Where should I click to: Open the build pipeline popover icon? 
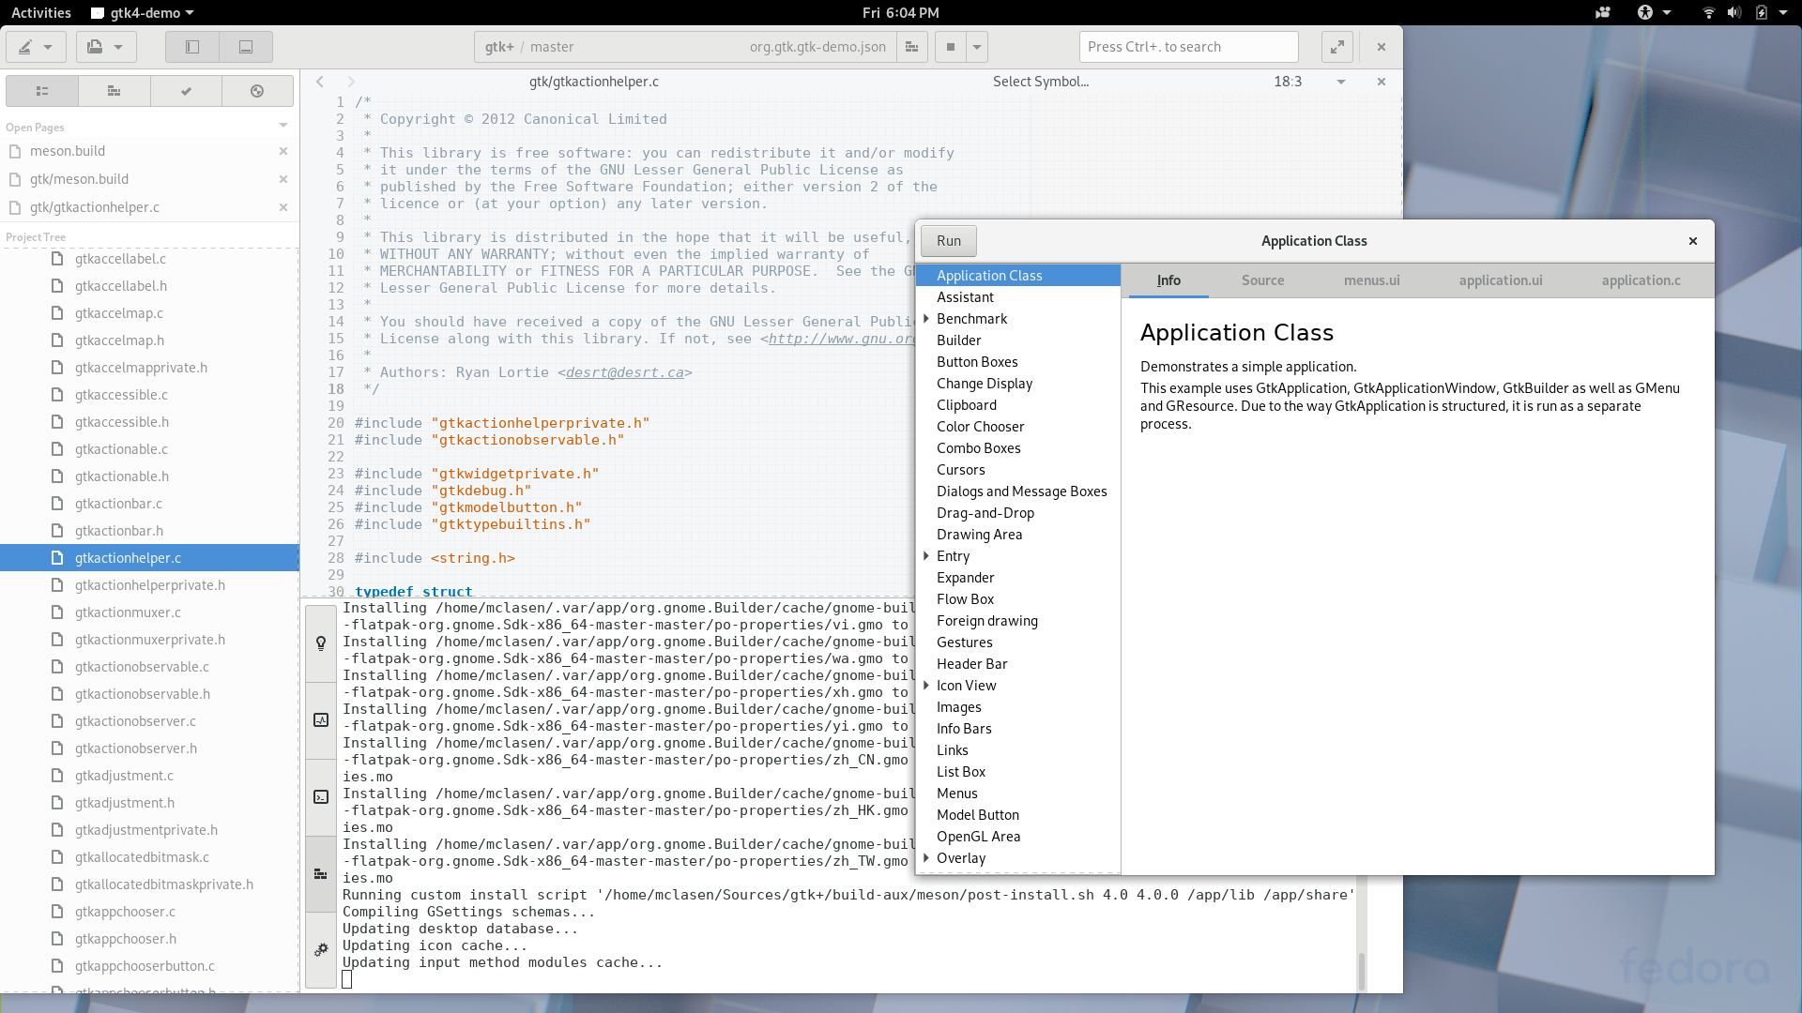[911, 47]
